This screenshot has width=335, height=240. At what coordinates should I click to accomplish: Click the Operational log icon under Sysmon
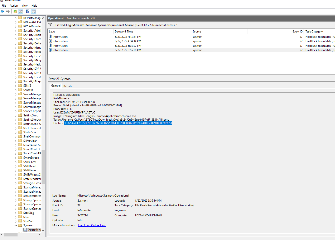(25, 230)
